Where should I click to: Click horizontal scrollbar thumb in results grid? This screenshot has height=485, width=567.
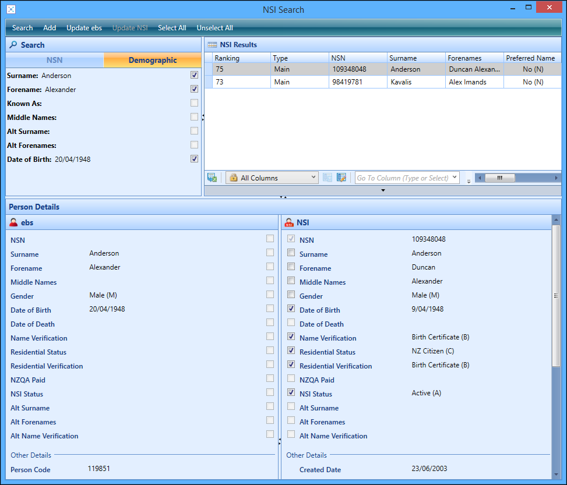point(500,178)
